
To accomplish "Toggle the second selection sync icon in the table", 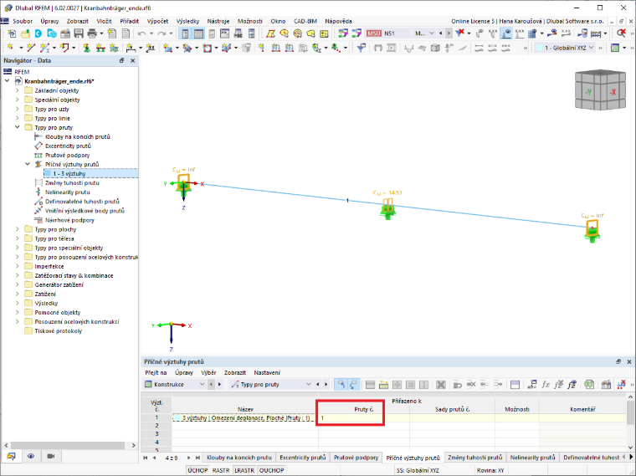I will 353,384.
